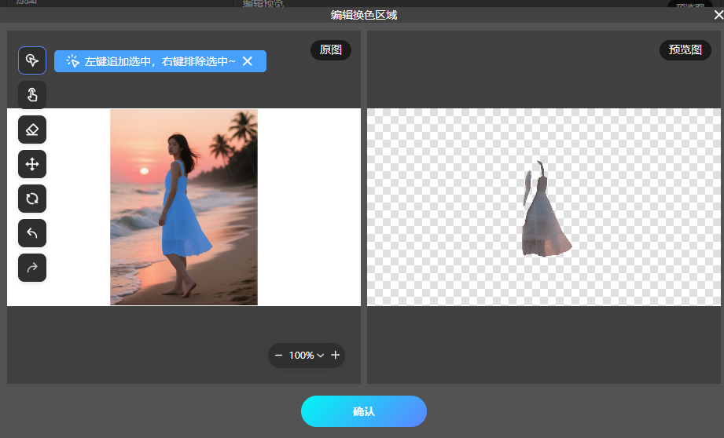This screenshot has height=438, width=724.
Task: Click the 确认 confirm button
Action: pyautogui.click(x=363, y=411)
